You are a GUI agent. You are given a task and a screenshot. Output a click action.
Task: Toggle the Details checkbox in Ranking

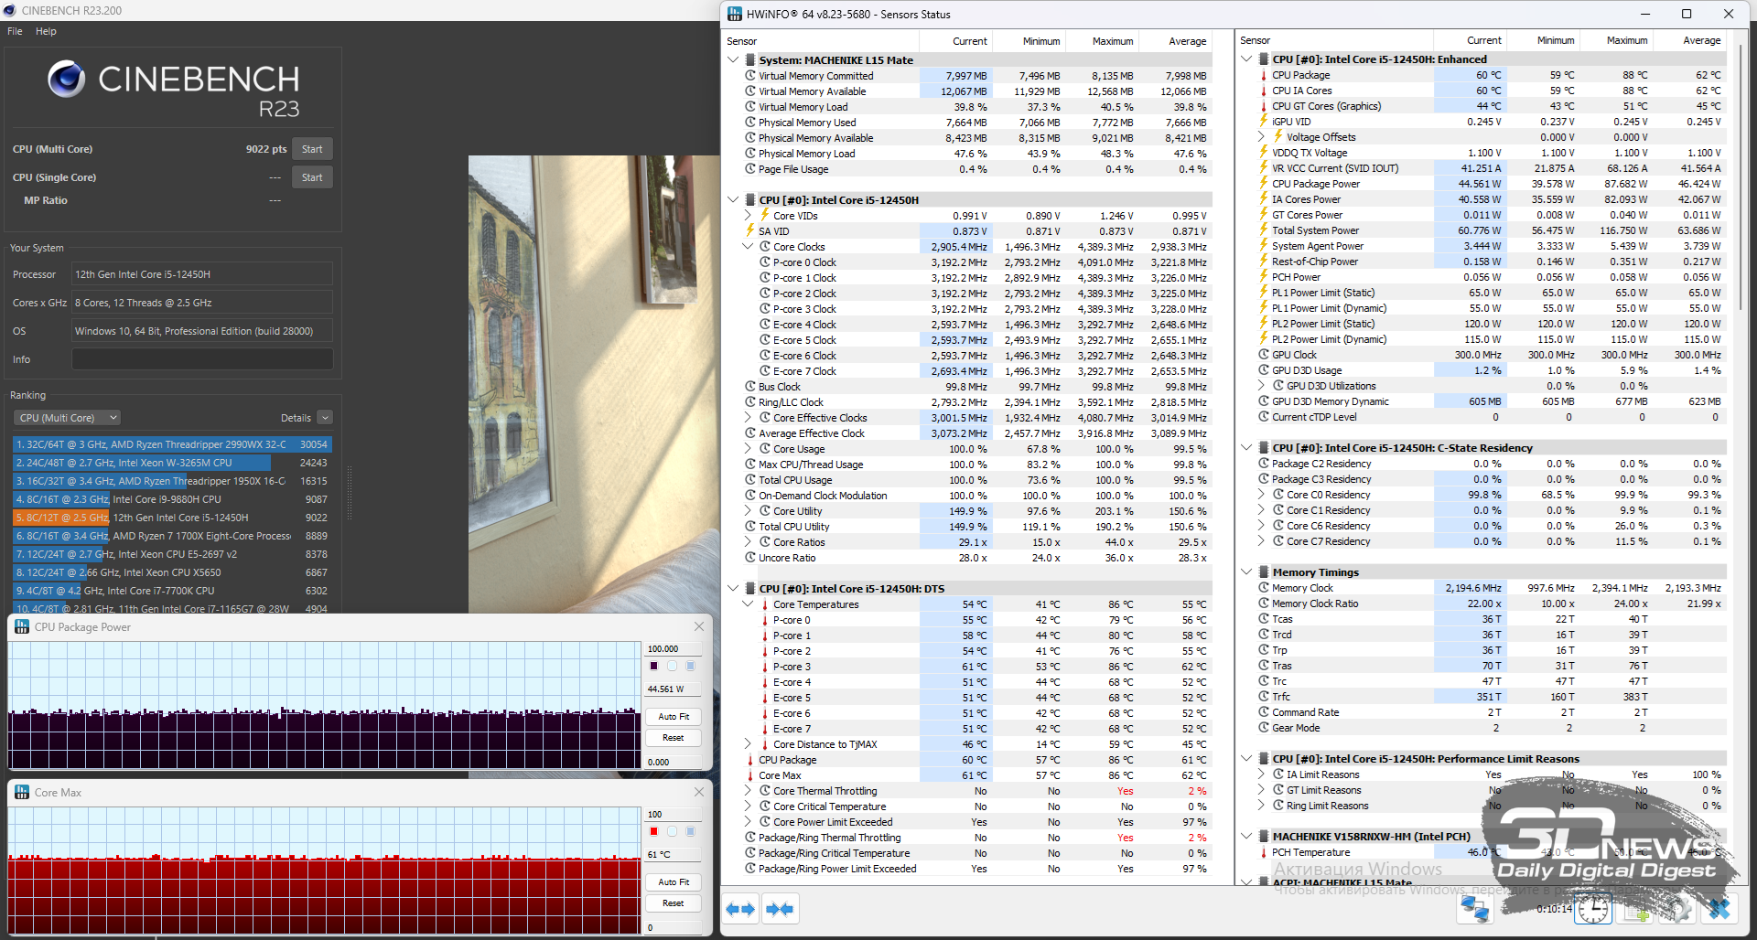(x=325, y=418)
